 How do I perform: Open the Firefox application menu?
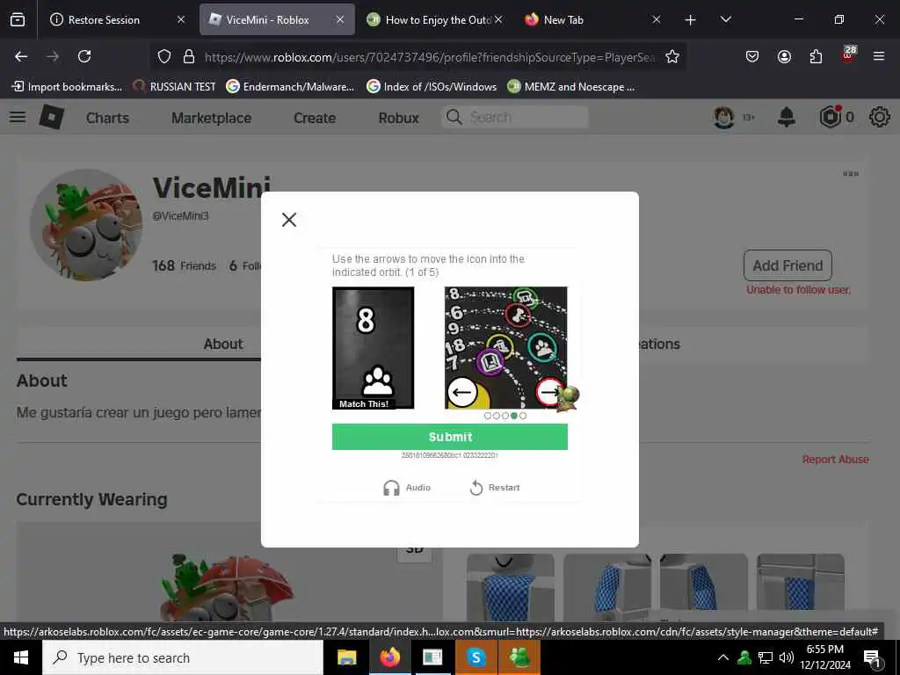879,56
